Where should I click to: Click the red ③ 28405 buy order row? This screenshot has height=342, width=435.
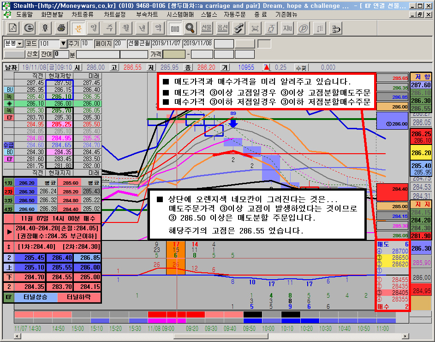393,293
